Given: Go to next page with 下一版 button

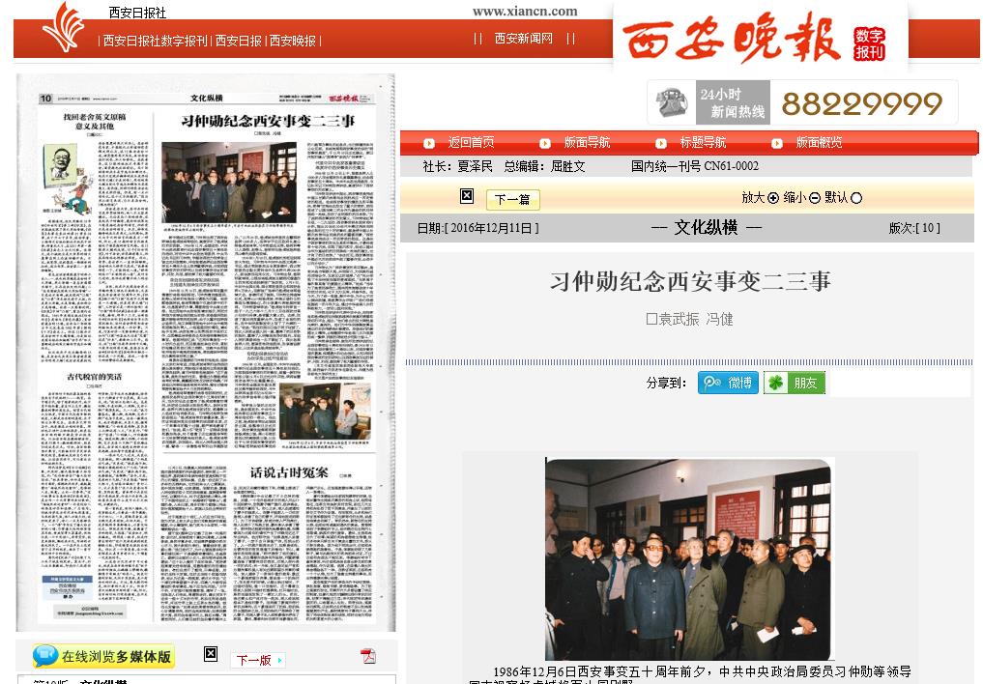Looking at the screenshot, I should coord(257,660).
